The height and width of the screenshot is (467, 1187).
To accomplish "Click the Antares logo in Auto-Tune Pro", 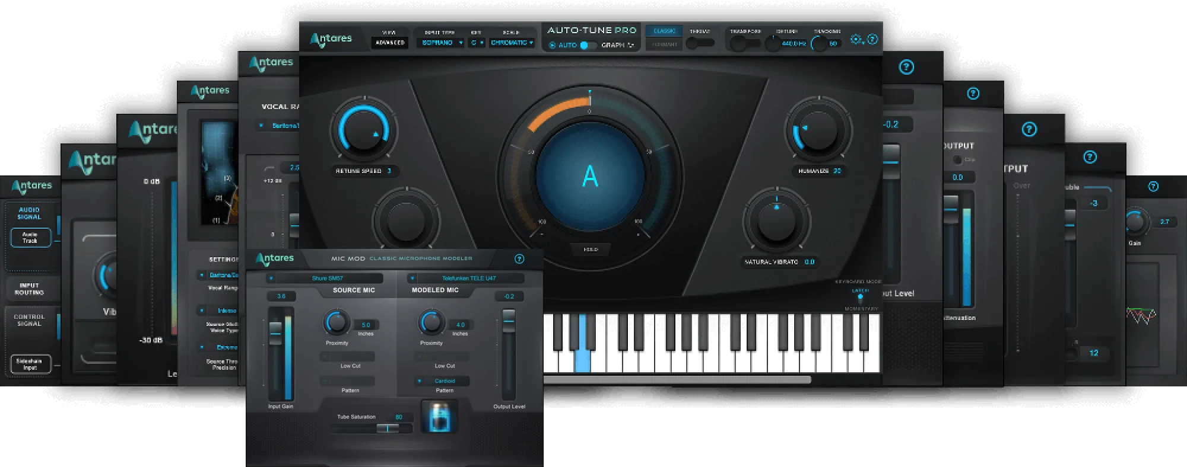I will point(331,39).
